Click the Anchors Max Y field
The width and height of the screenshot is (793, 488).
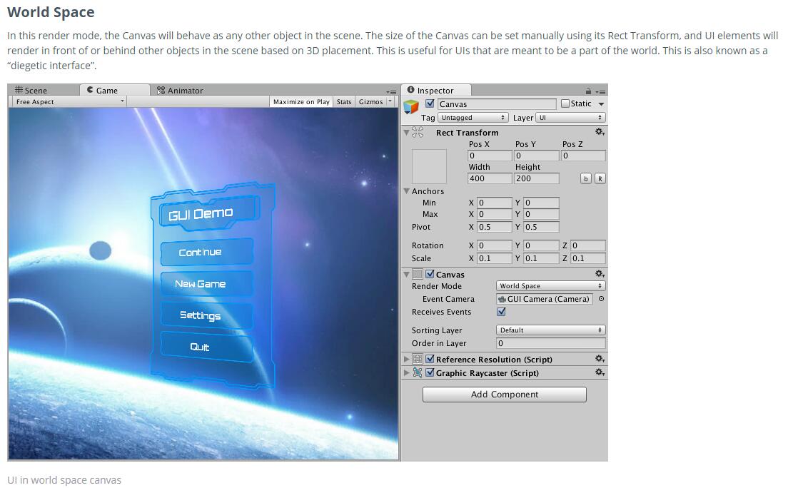click(541, 215)
